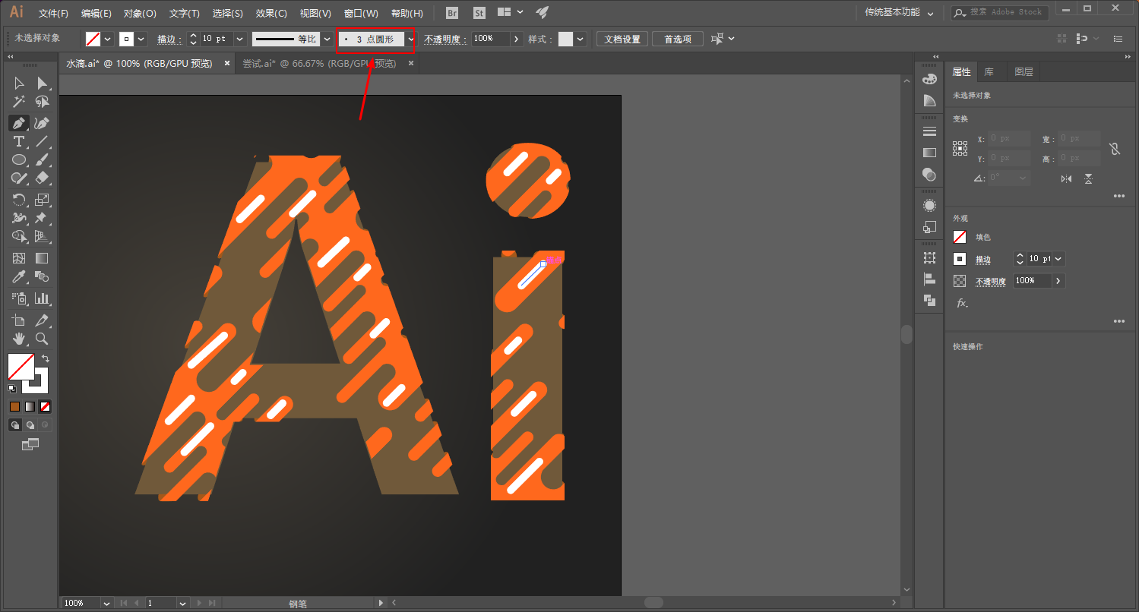1139x612 pixels.
Task: Open 首选项 preferences
Action: coord(678,39)
